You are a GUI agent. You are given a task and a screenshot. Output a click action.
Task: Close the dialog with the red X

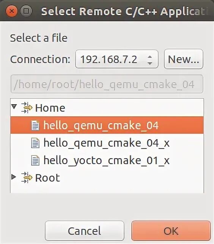12,11
